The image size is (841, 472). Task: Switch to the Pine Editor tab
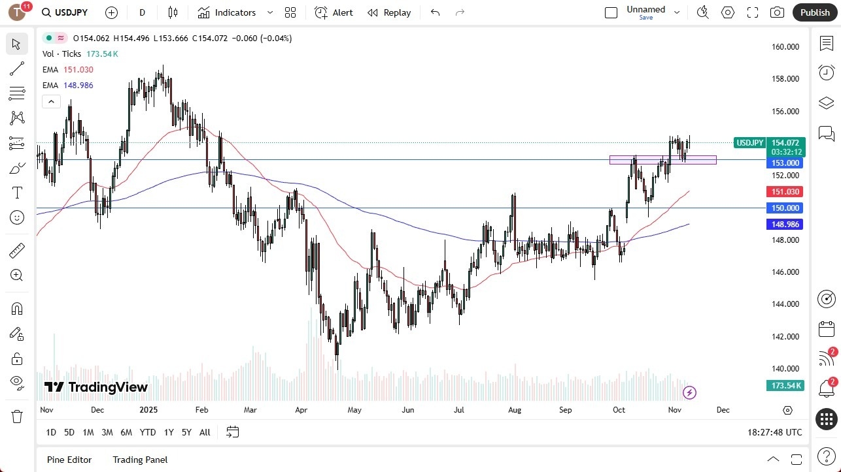[x=69, y=460]
